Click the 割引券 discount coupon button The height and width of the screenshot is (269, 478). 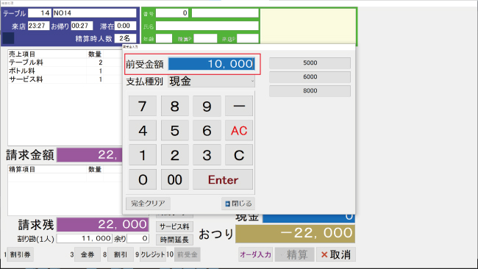coord(20,254)
